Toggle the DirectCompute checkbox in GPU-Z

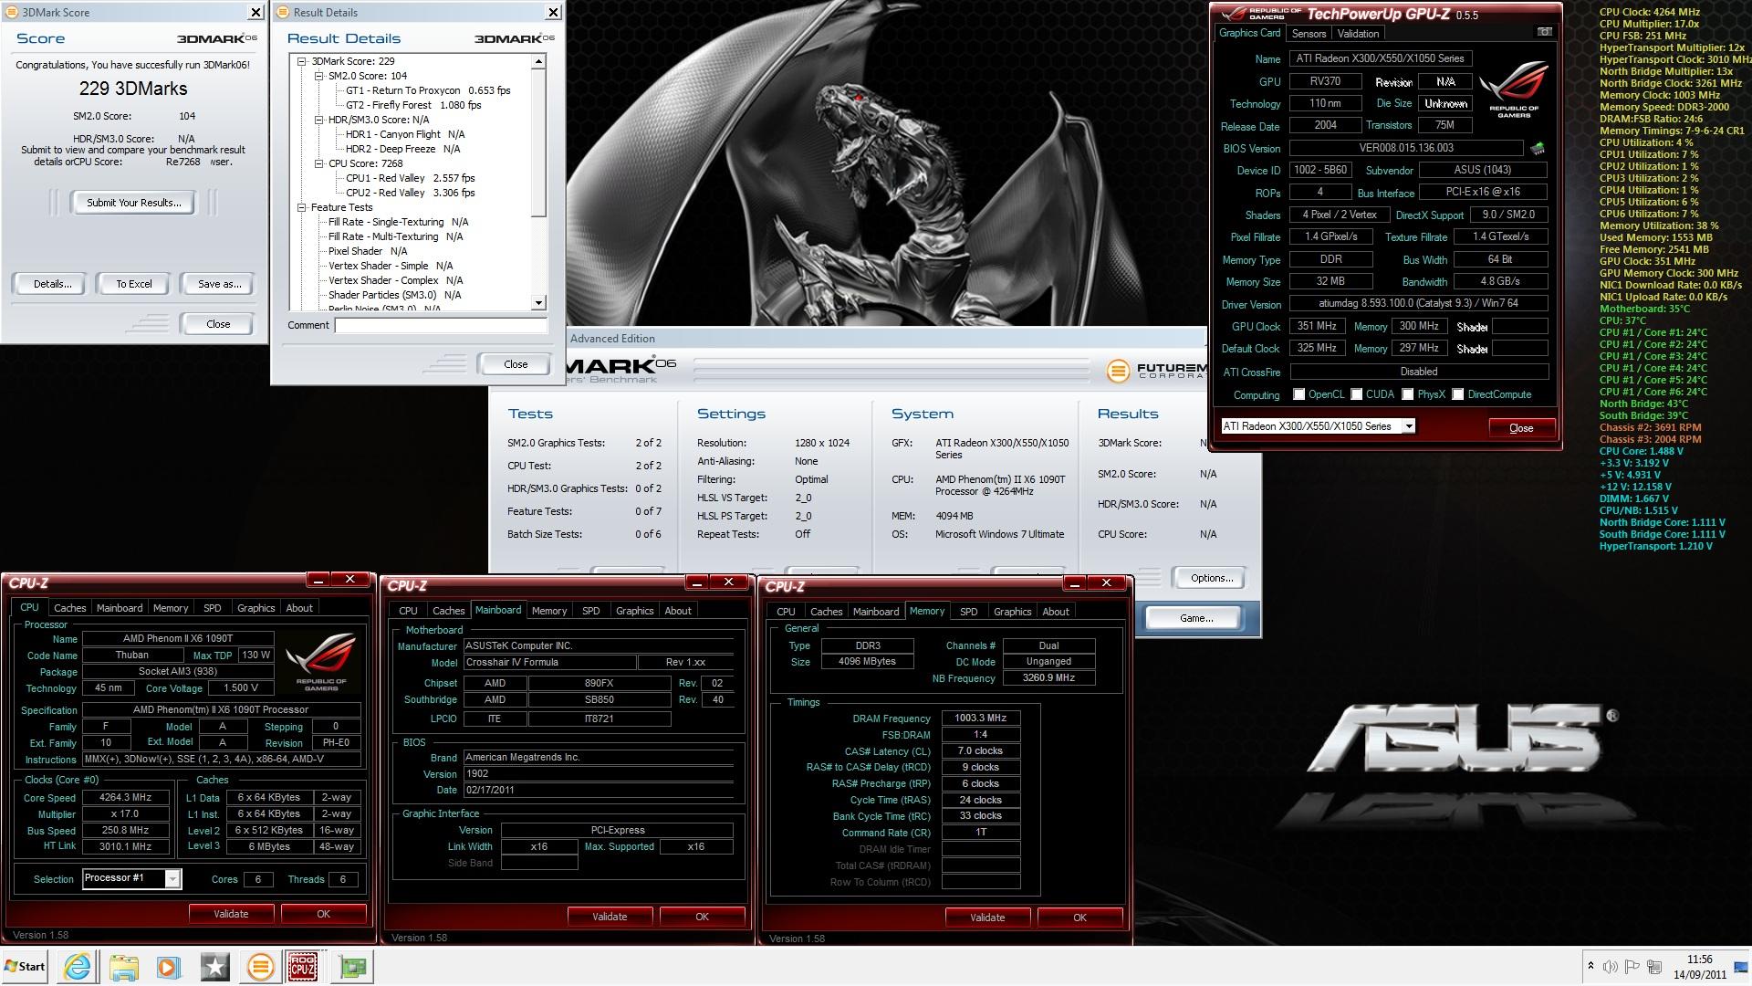point(1457,394)
